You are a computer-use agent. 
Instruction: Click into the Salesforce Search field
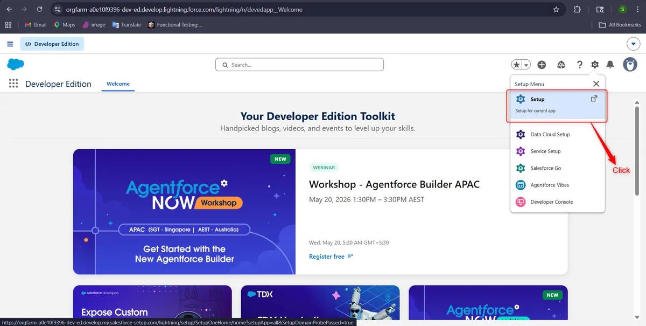click(299, 65)
